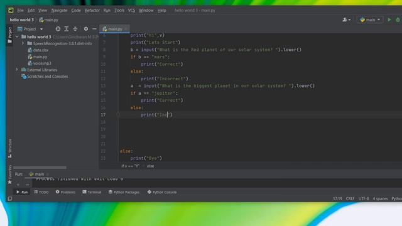Click the fold marker on line 17
This screenshot has width=402, height=226.
tap(118, 114)
